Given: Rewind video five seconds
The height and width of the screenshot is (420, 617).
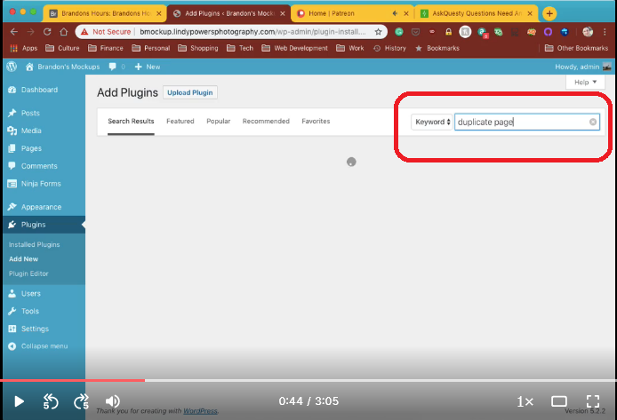Looking at the screenshot, I should [x=51, y=401].
